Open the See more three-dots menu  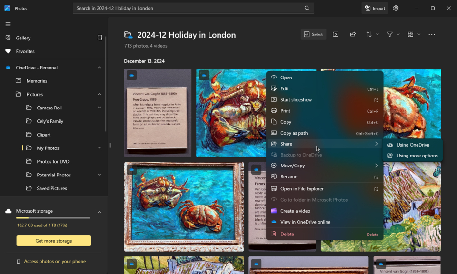pyautogui.click(x=432, y=34)
